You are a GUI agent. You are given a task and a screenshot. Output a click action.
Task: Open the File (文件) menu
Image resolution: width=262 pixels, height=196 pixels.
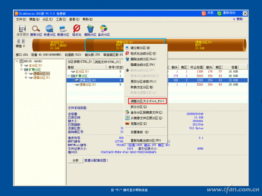pos(21,19)
